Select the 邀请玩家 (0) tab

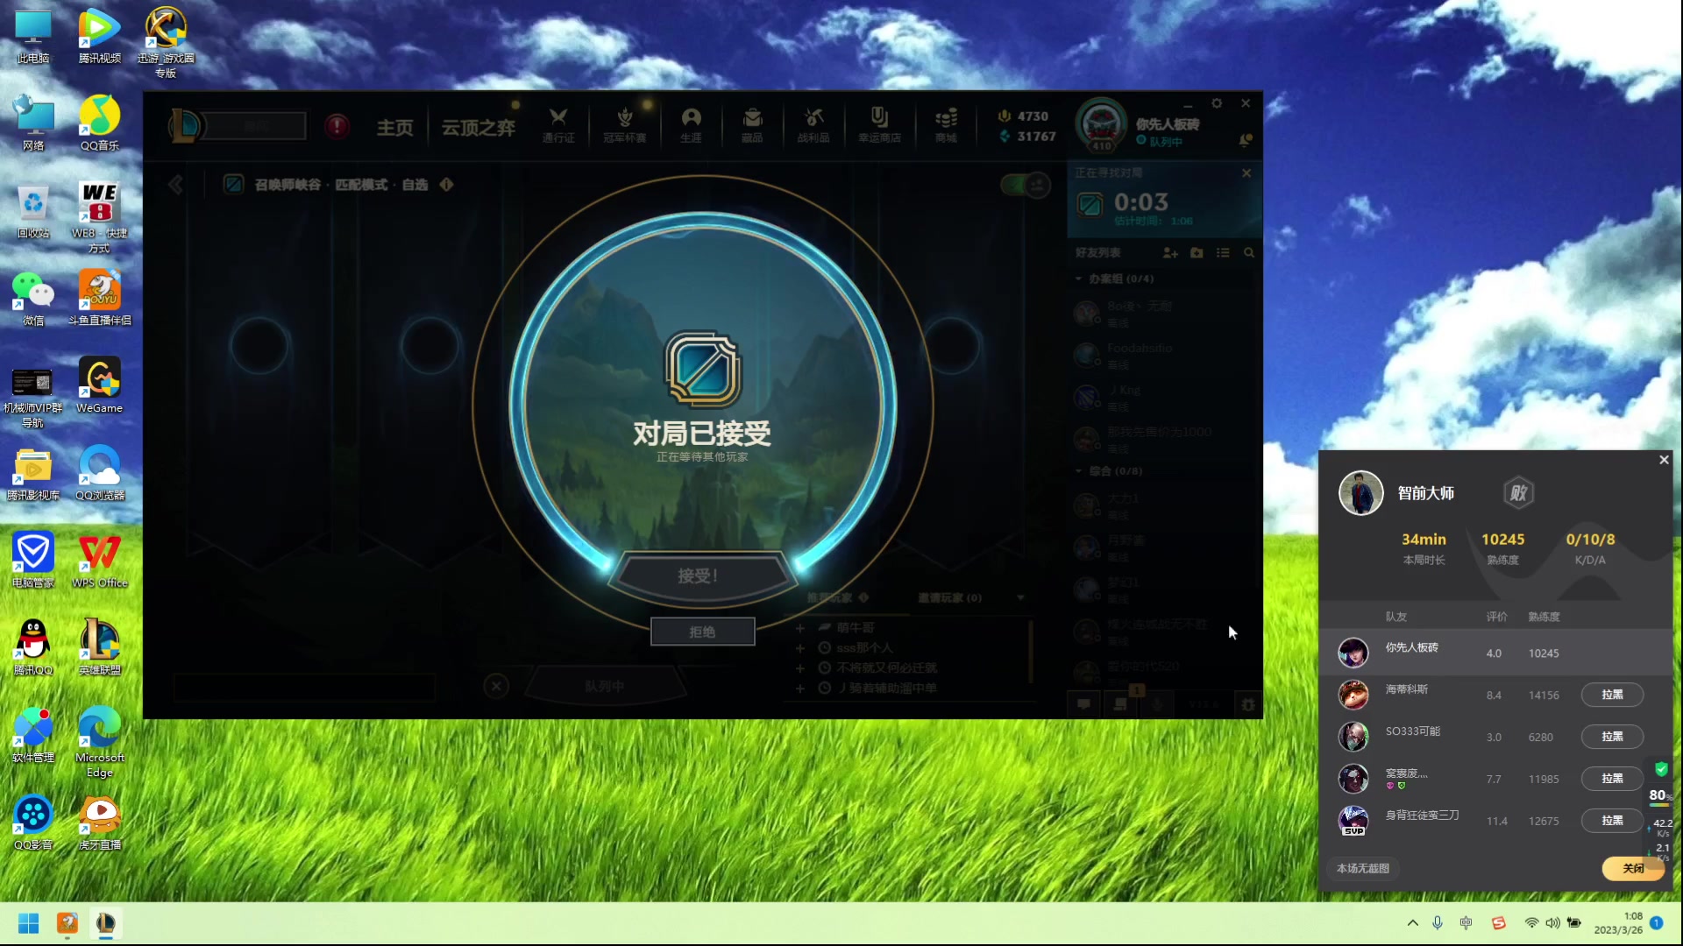point(949,597)
